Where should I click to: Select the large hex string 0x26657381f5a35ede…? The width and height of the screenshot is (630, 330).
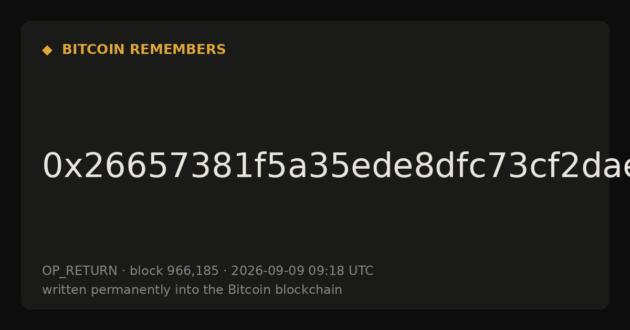point(336,167)
